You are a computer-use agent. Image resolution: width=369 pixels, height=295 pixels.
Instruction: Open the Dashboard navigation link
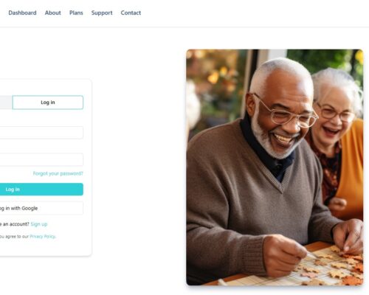coord(22,13)
